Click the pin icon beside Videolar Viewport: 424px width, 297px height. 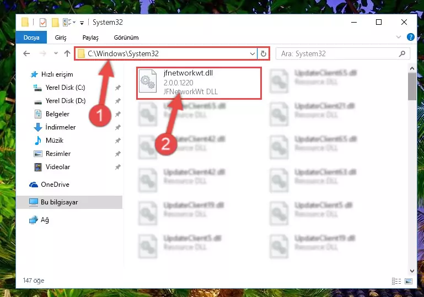[x=117, y=167]
